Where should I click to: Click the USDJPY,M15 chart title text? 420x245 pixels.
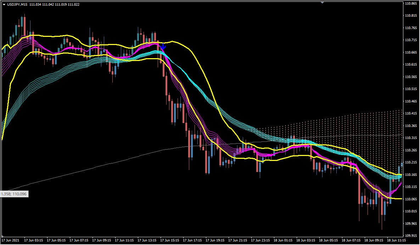(17, 5)
